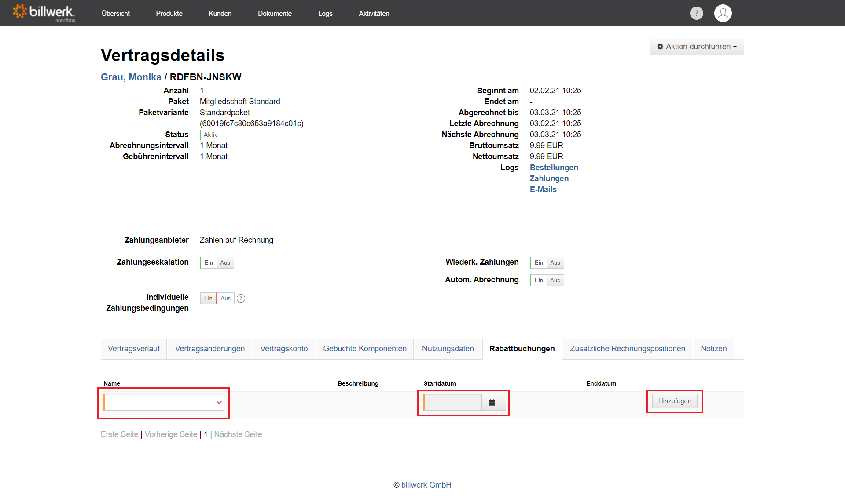
Task: Click the Vertragsdetails heading
Action: 162,55
